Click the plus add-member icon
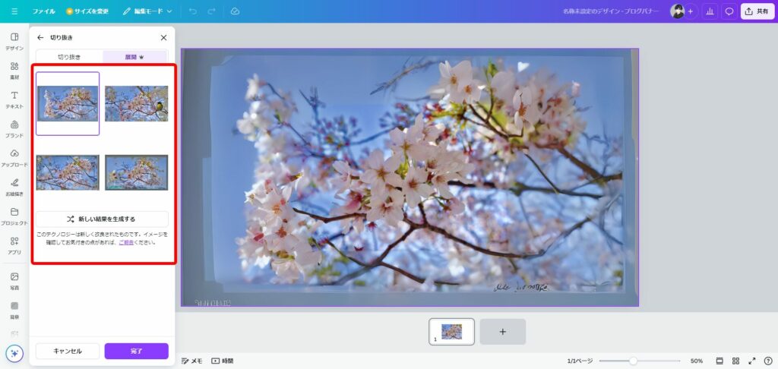Viewport: 778px width, 369px height. pyautogui.click(x=691, y=11)
